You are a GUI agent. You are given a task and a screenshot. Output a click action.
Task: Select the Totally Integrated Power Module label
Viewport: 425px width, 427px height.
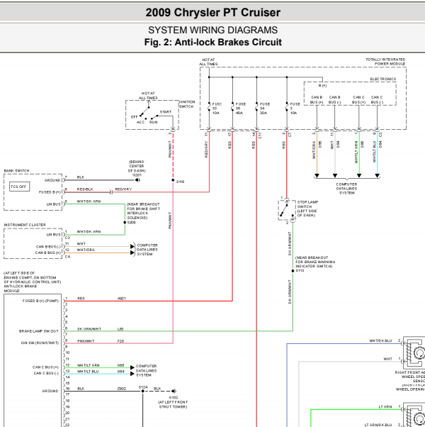(385, 62)
